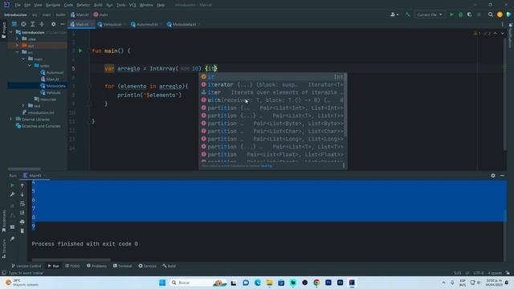This screenshot has width=514, height=289.
Task: Switch to Automovil.kt editor tab
Action: point(146,24)
